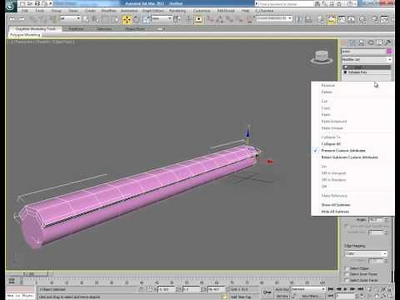Open the Render Setup icon
This screenshot has height=300, width=400.
[x=375, y=19]
